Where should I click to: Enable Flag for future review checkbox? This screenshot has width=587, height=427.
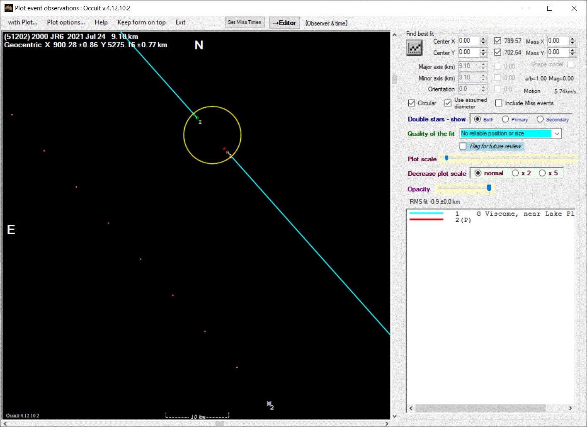coord(463,146)
